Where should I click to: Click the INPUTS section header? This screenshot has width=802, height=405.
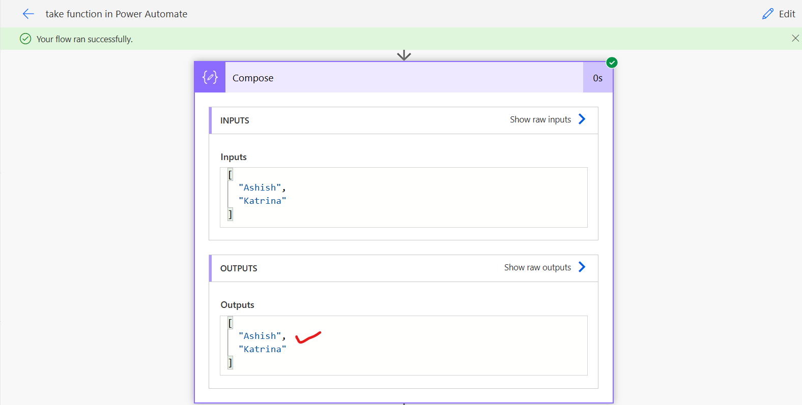[x=235, y=120]
